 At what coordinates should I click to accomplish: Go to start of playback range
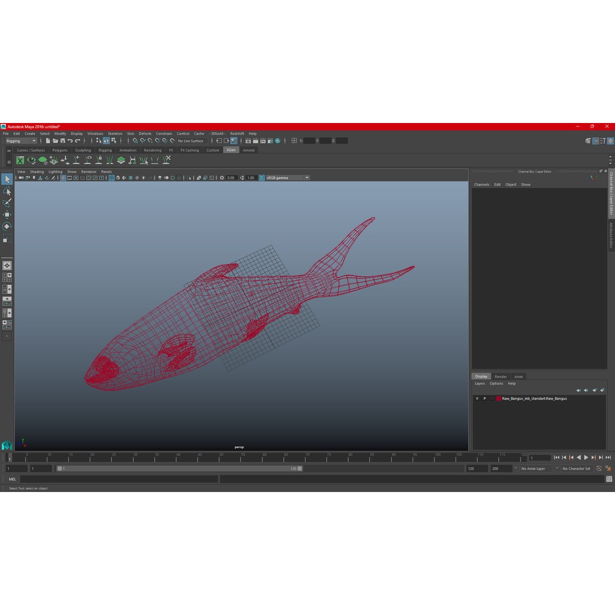click(556, 458)
